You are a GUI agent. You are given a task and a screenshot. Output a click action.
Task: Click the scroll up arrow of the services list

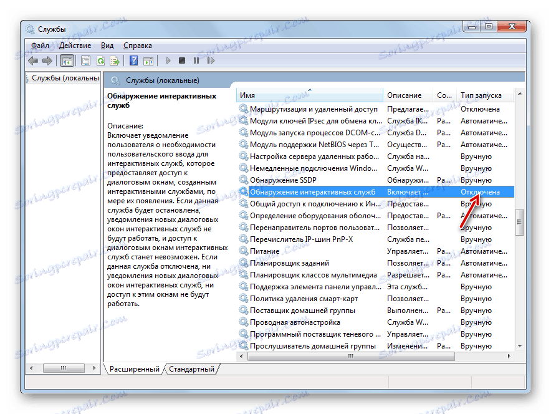coord(519,94)
